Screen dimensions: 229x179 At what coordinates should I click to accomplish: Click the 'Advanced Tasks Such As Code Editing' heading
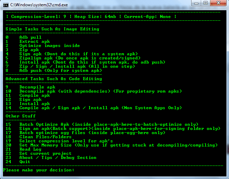[x=54, y=79]
